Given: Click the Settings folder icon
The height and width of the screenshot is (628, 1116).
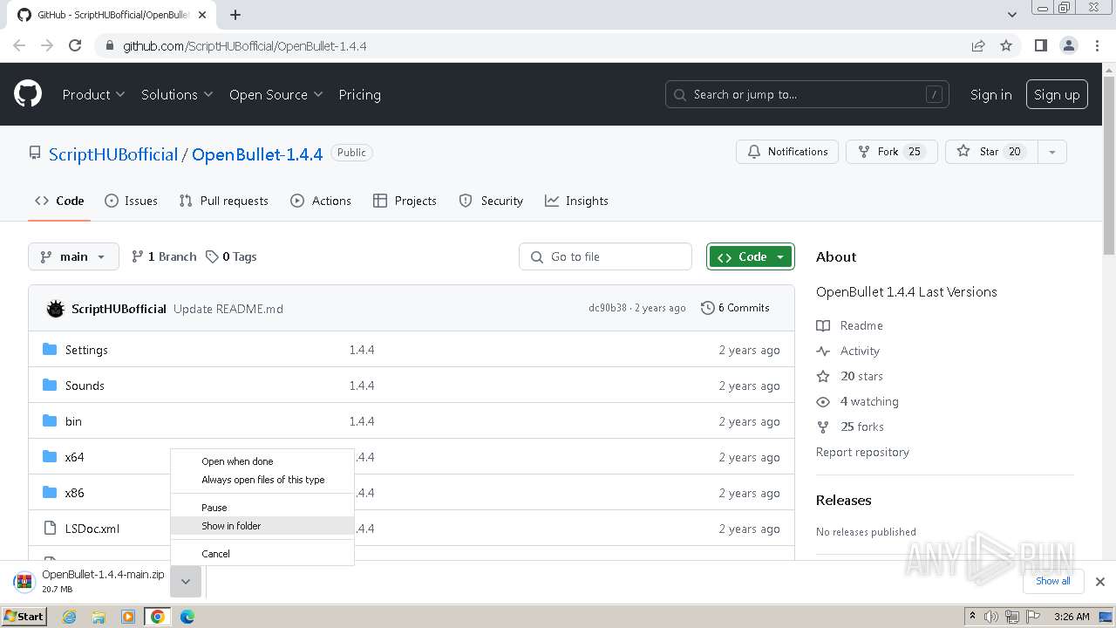Looking at the screenshot, I should (x=50, y=350).
